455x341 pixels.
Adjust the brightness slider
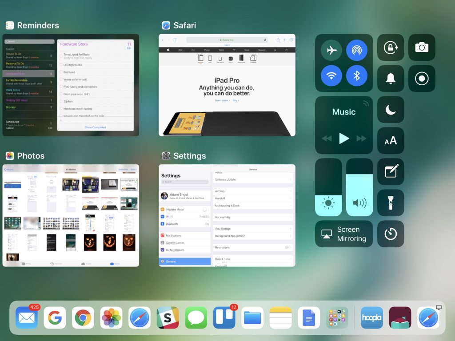click(x=328, y=187)
